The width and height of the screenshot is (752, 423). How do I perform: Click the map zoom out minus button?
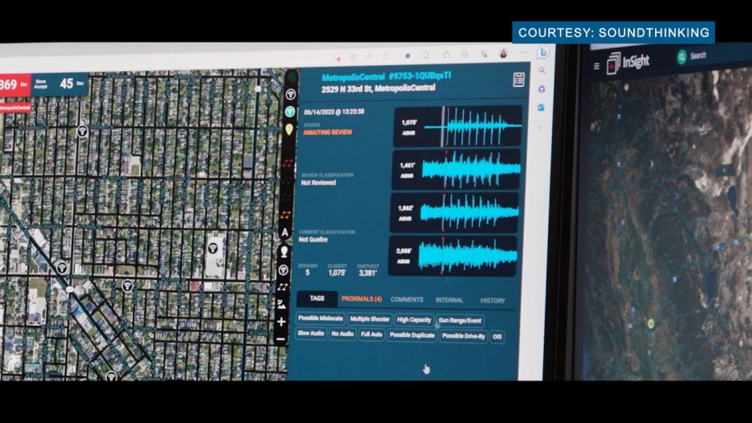[281, 339]
